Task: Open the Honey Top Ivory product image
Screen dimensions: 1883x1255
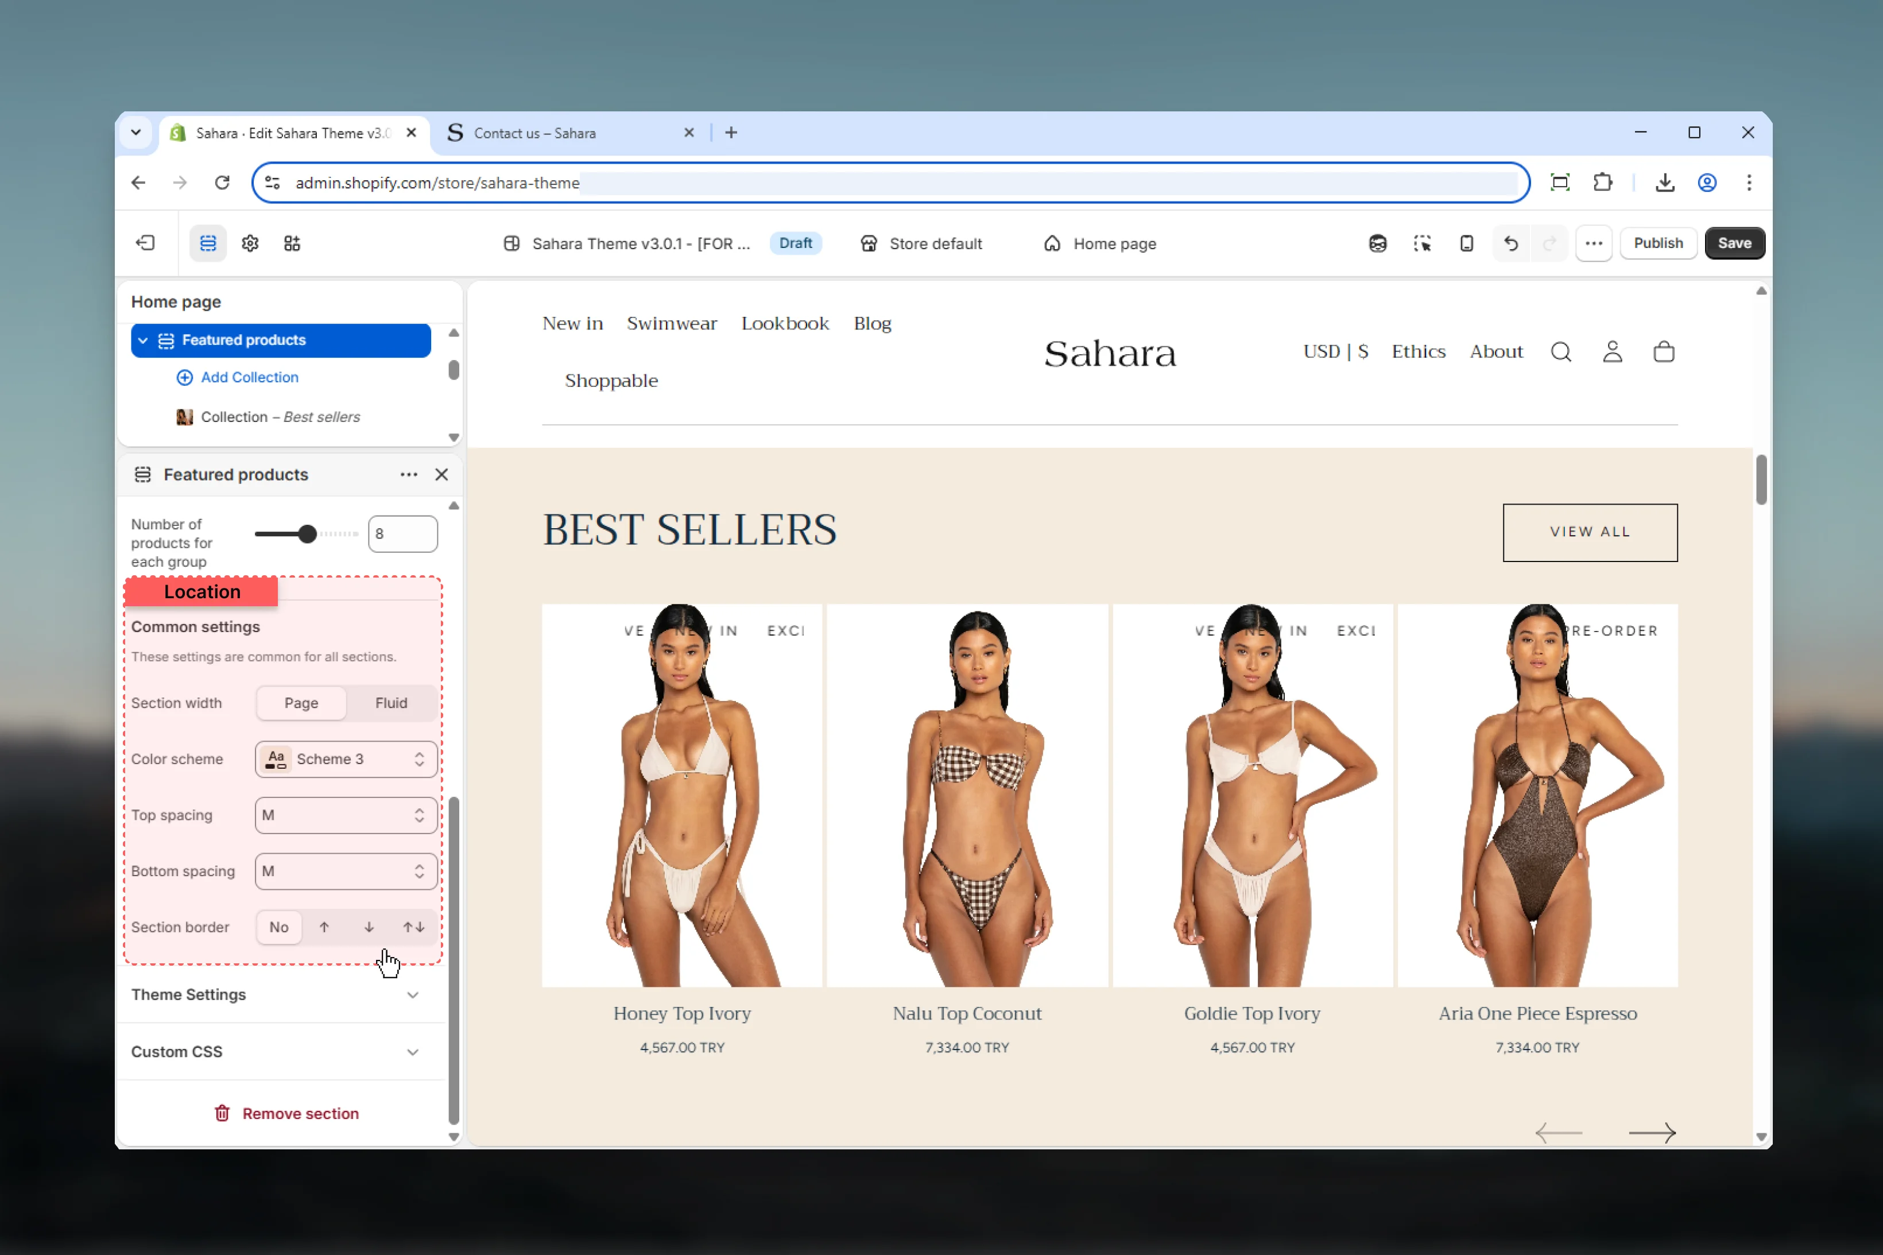Action: pos(682,795)
